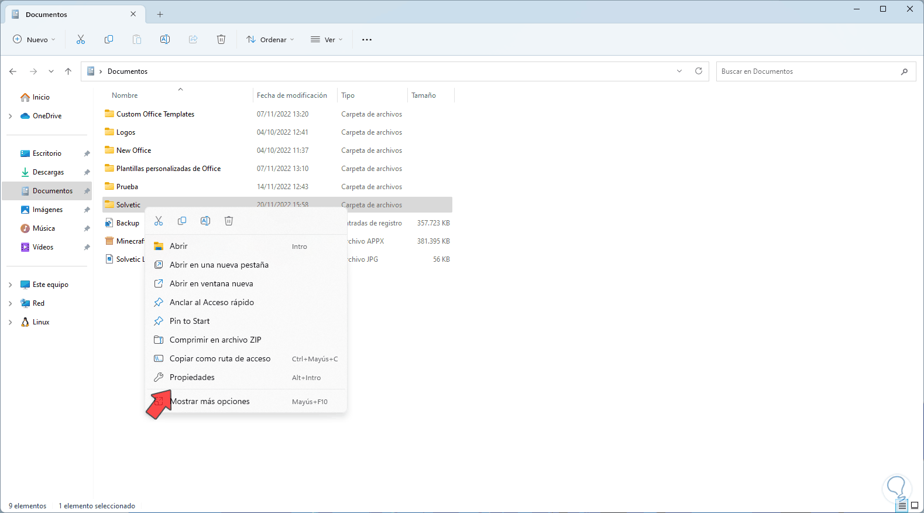Rename using the context menu rename icon
The height and width of the screenshot is (513, 924).
205,221
